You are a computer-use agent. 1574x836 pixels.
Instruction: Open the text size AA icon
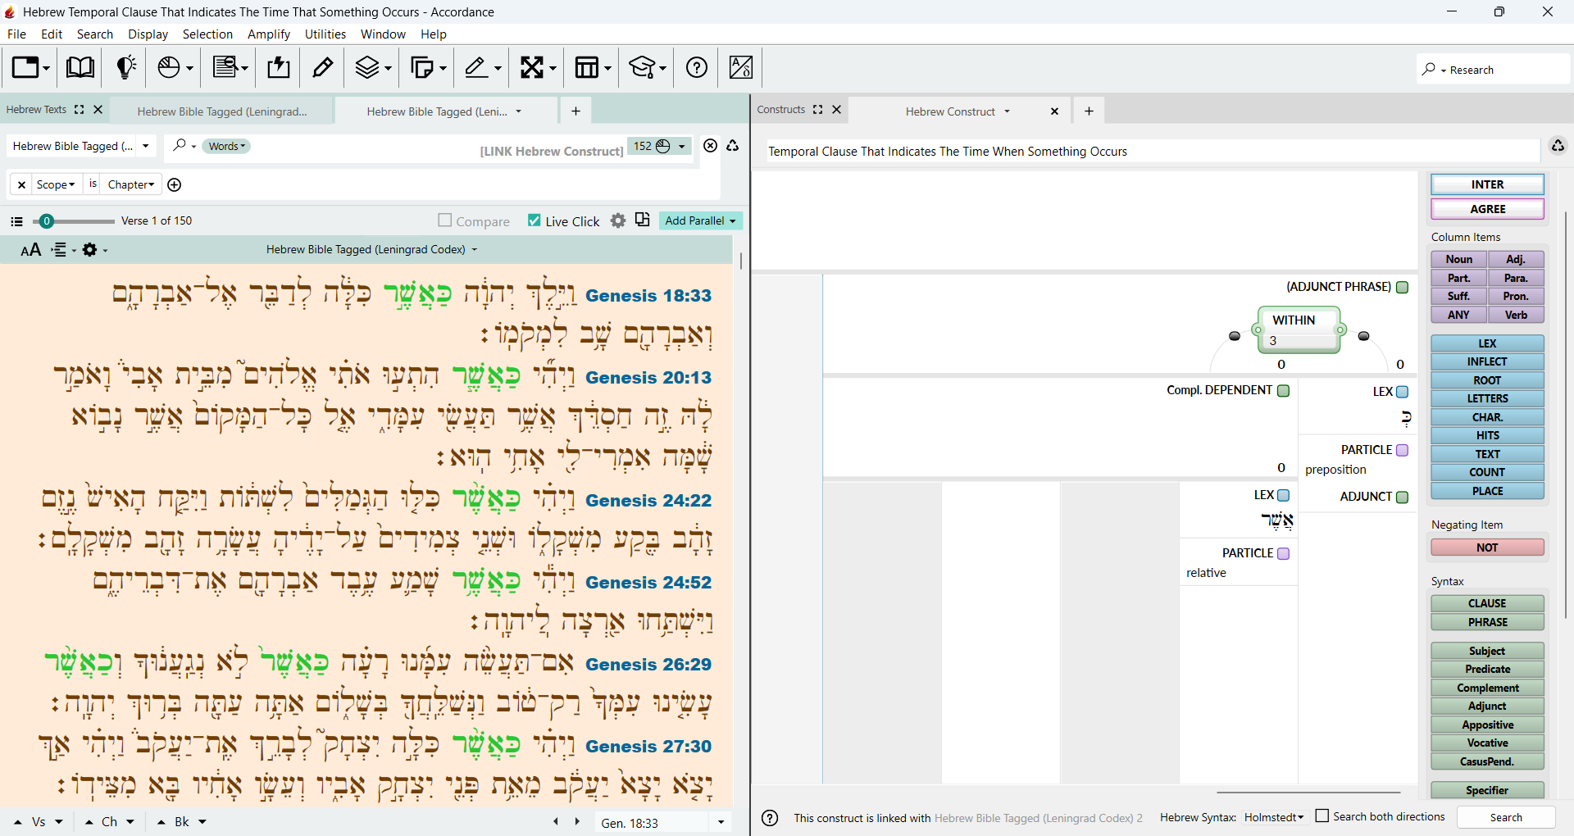tap(30, 250)
